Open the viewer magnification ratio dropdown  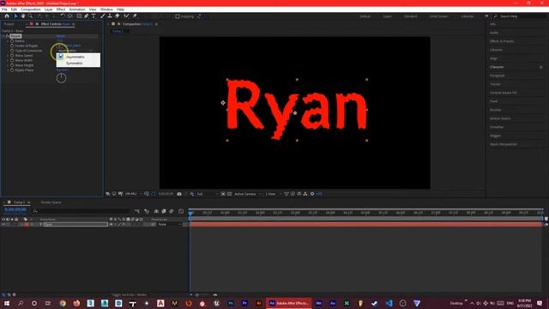[133, 194]
